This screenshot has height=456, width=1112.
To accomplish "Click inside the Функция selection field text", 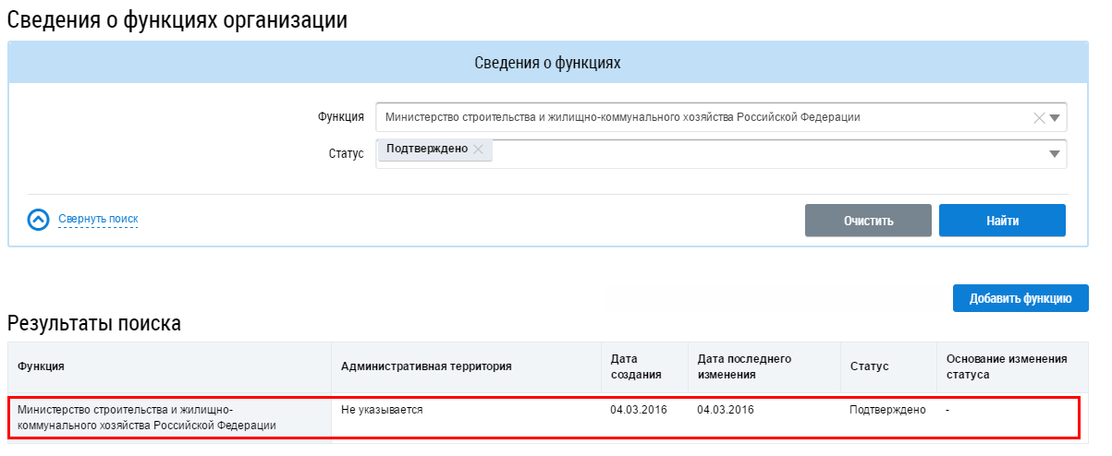I will [x=622, y=117].
